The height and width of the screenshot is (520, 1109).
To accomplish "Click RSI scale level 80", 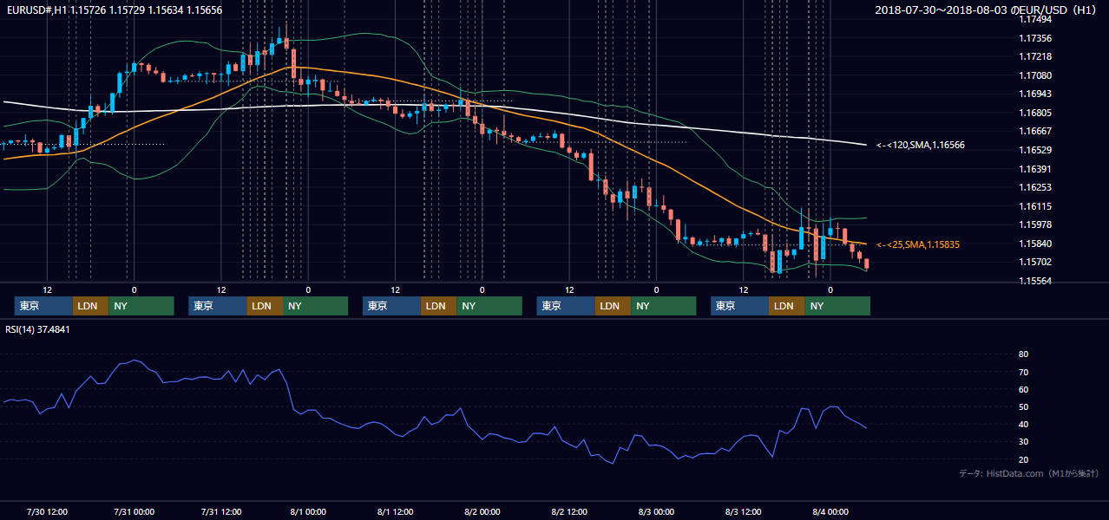I will pos(1024,354).
